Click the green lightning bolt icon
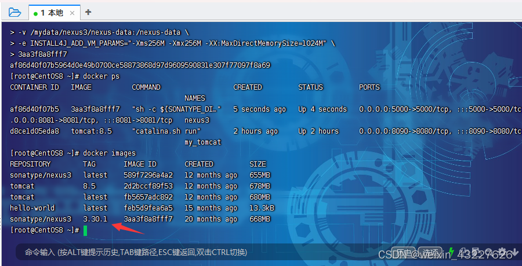The height and width of the screenshot is (266, 522). pyautogui.click(x=451, y=252)
